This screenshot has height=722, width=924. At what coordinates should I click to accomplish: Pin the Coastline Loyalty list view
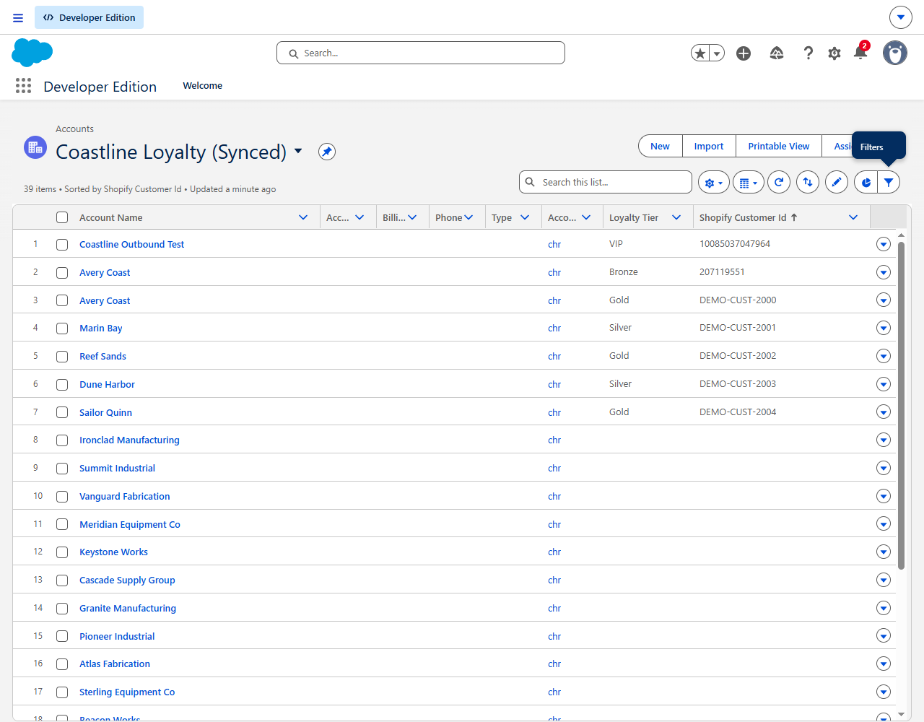[x=327, y=152]
